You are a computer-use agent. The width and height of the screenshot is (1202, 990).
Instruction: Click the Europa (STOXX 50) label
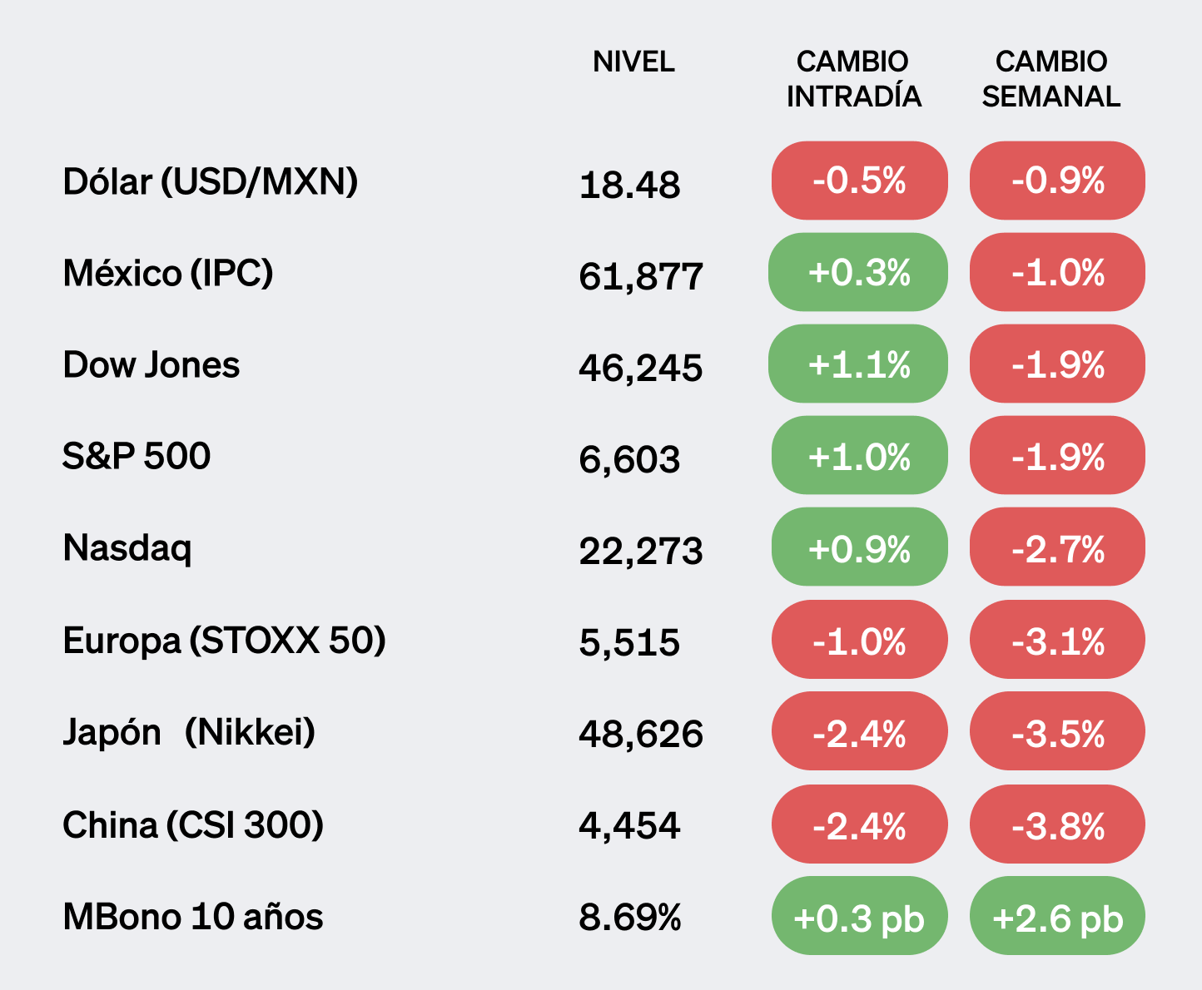[x=225, y=641]
